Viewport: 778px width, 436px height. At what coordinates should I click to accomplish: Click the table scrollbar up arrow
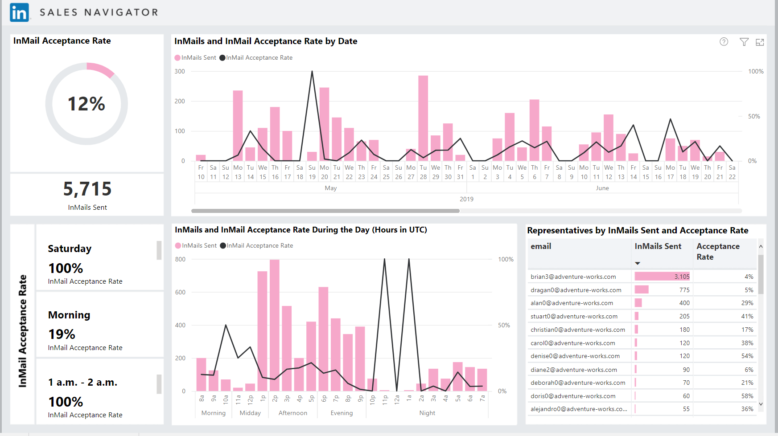(761, 246)
